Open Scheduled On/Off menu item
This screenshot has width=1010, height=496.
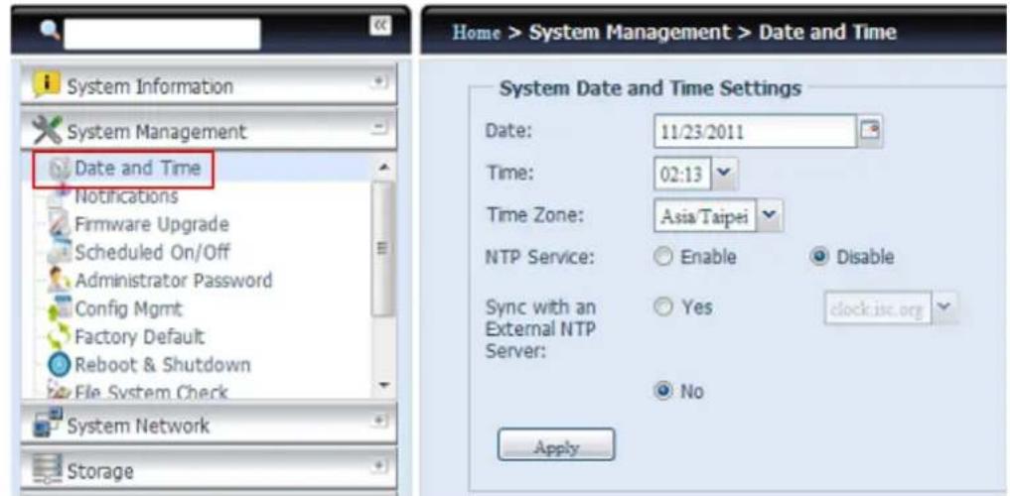[152, 252]
